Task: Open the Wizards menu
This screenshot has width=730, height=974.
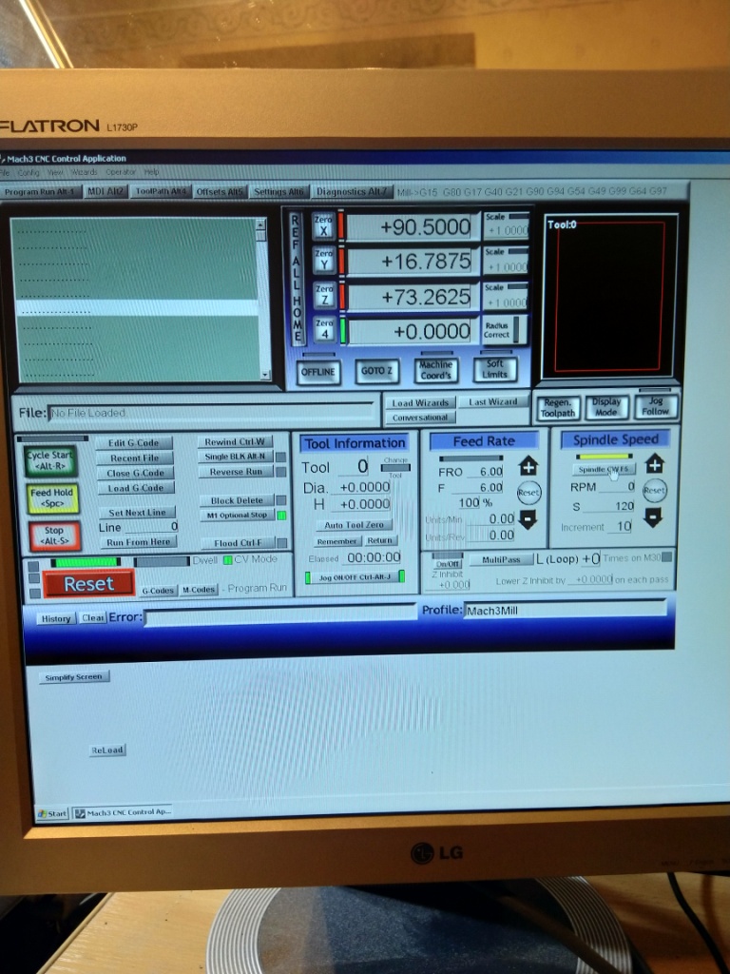Action: tap(84, 172)
